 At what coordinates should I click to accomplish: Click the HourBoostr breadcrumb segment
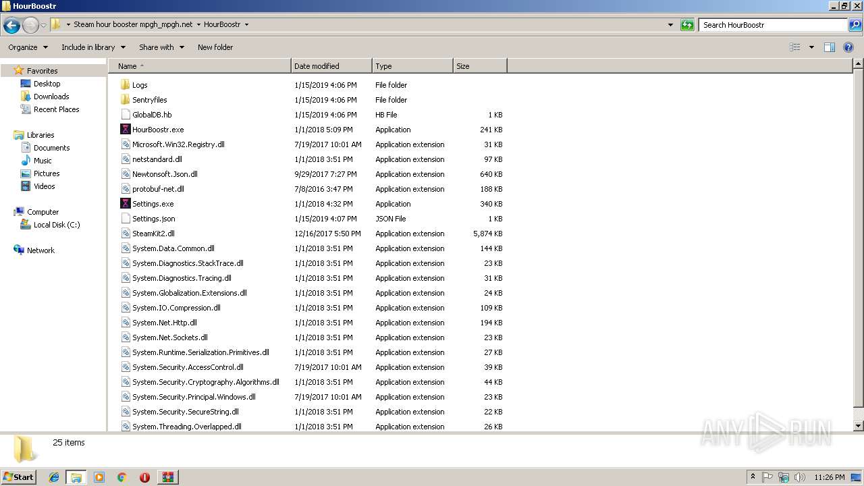click(x=222, y=25)
